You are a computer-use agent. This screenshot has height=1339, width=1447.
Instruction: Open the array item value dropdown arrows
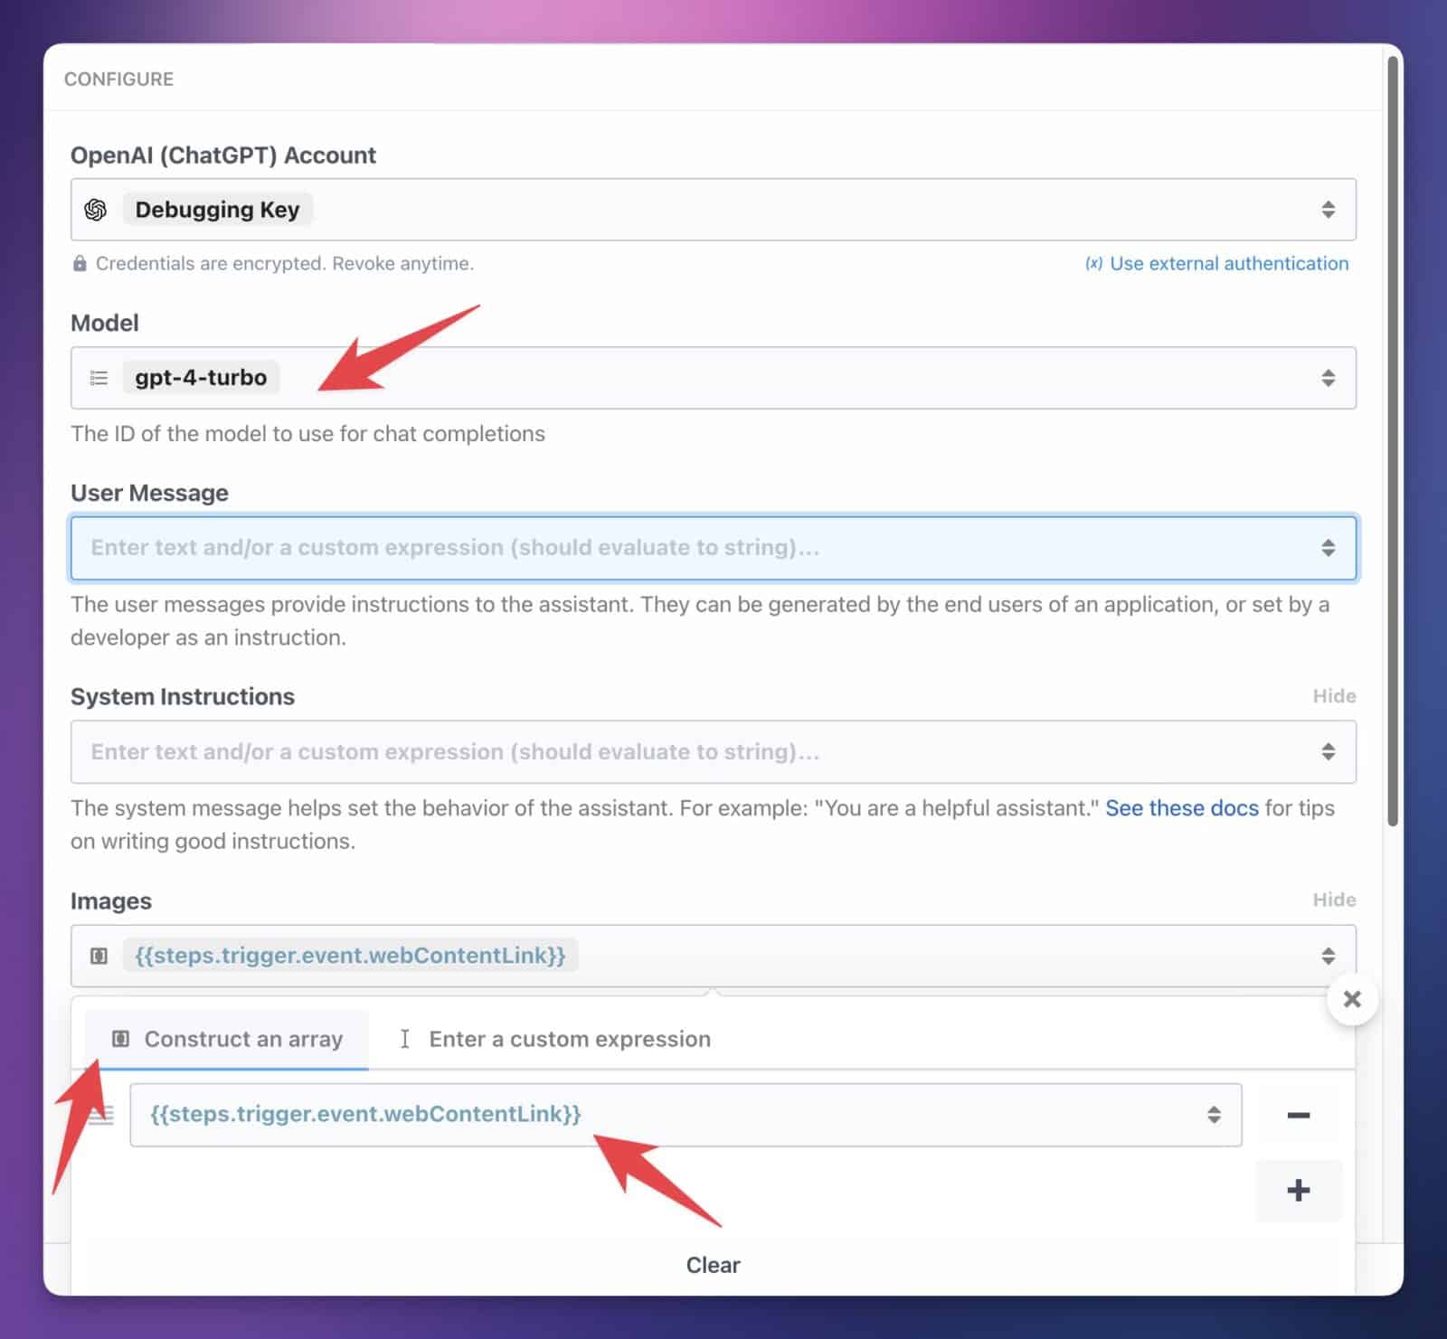pyautogui.click(x=1214, y=1115)
